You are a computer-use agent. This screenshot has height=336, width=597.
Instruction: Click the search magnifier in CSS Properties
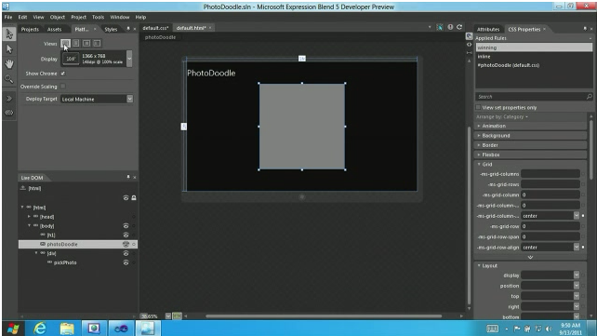pos(590,97)
